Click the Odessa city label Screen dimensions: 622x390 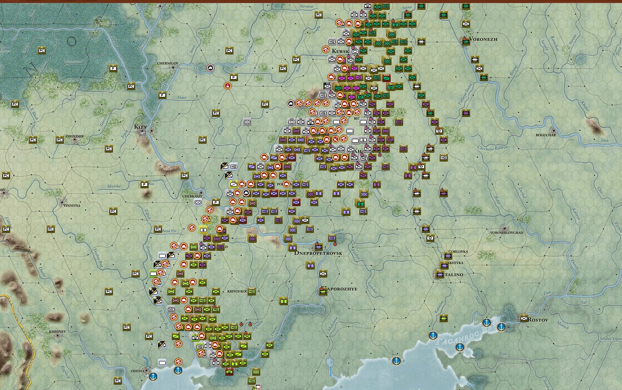[138, 371]
